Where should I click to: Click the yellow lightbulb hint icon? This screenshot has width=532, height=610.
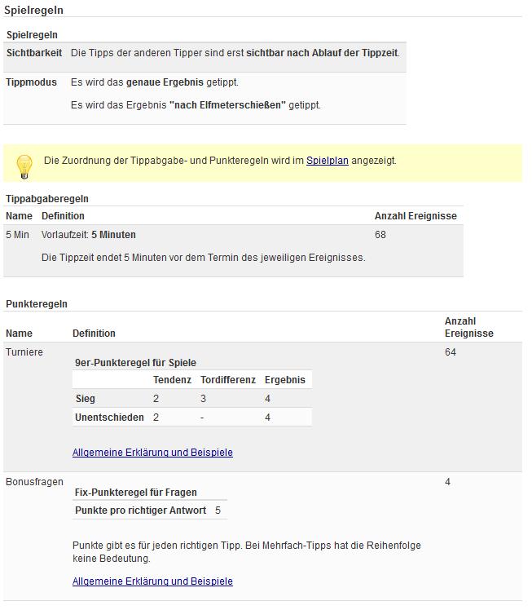(24, 165)
